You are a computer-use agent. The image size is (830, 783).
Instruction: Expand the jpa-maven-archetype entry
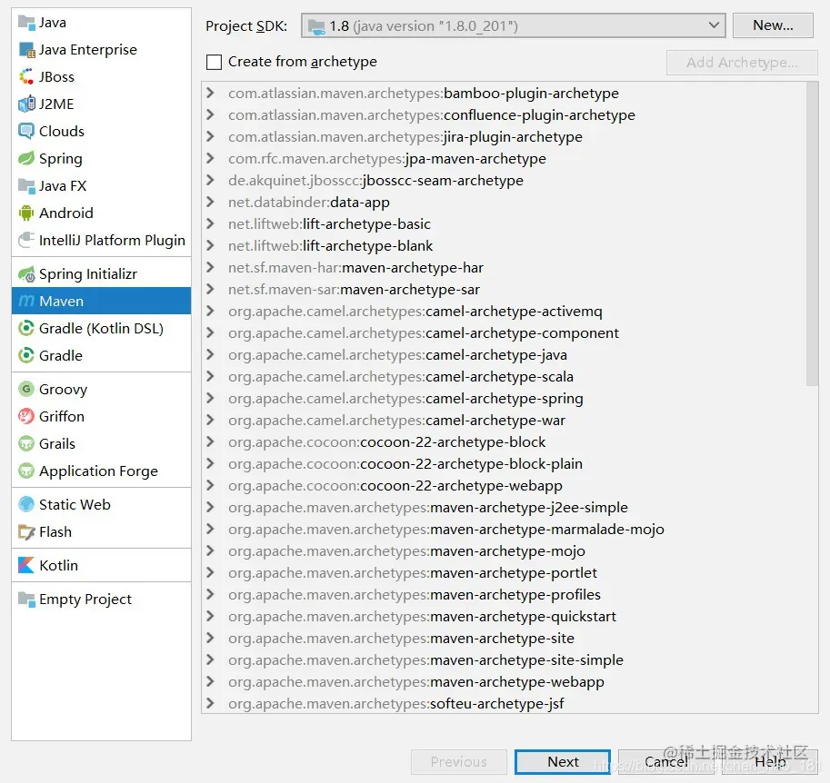pyautogui.click(x=210, y=158)
